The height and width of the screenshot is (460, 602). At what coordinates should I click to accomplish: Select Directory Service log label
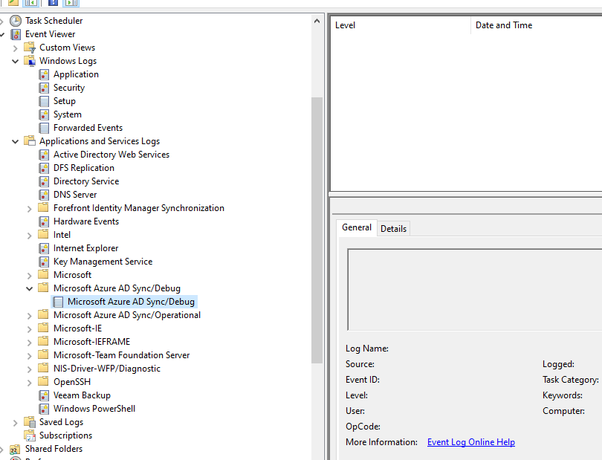click(86, 181)
